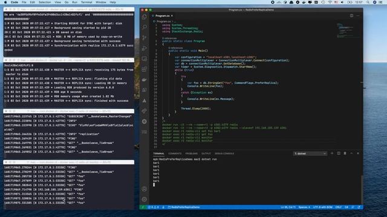The image size is (387, 217).
Task: Open the Edit menu
Action: point(32,2)
